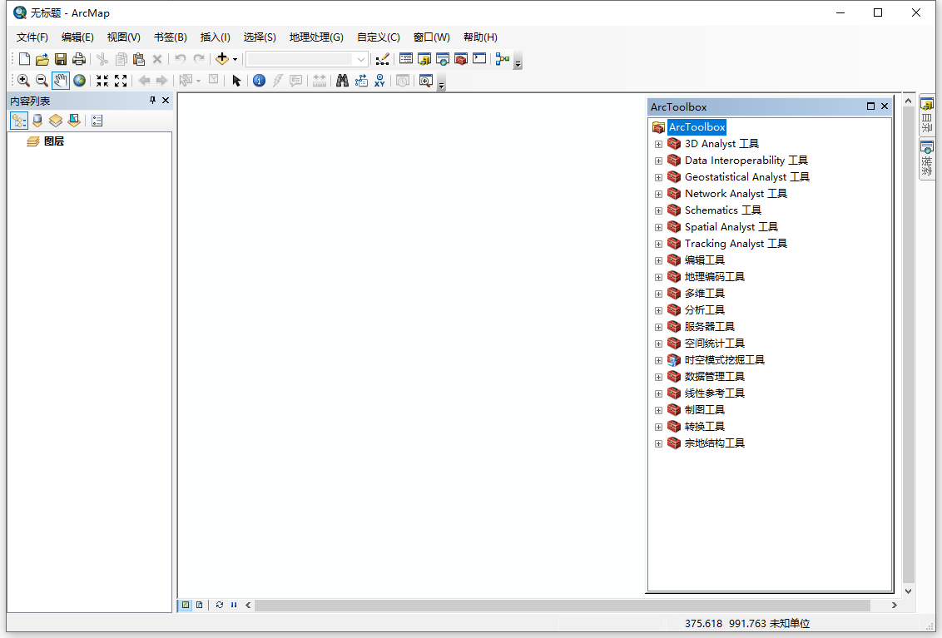Click the Pause Drawing button
The image size is (942, 638).
pos(234,605)
